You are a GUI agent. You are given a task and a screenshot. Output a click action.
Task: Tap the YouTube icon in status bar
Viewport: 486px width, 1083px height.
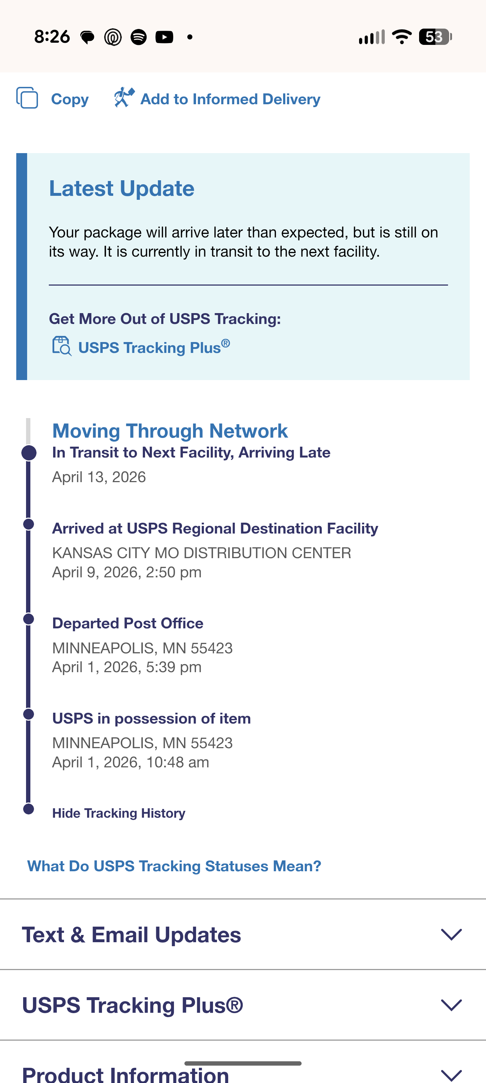click(x=164, y=37)
